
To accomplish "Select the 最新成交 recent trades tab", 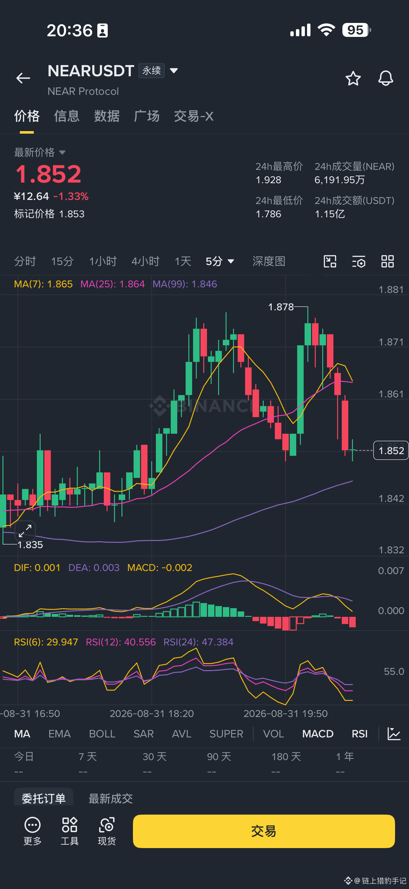I will coord(110,798).
